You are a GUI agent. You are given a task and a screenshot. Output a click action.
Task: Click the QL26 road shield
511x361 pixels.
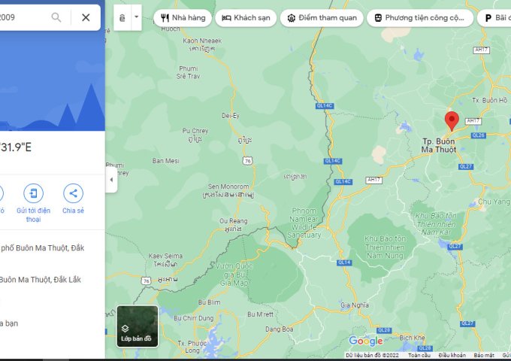479,135
